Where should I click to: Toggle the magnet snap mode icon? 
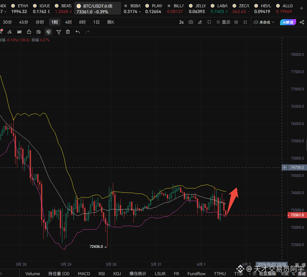tap(48, 32)
